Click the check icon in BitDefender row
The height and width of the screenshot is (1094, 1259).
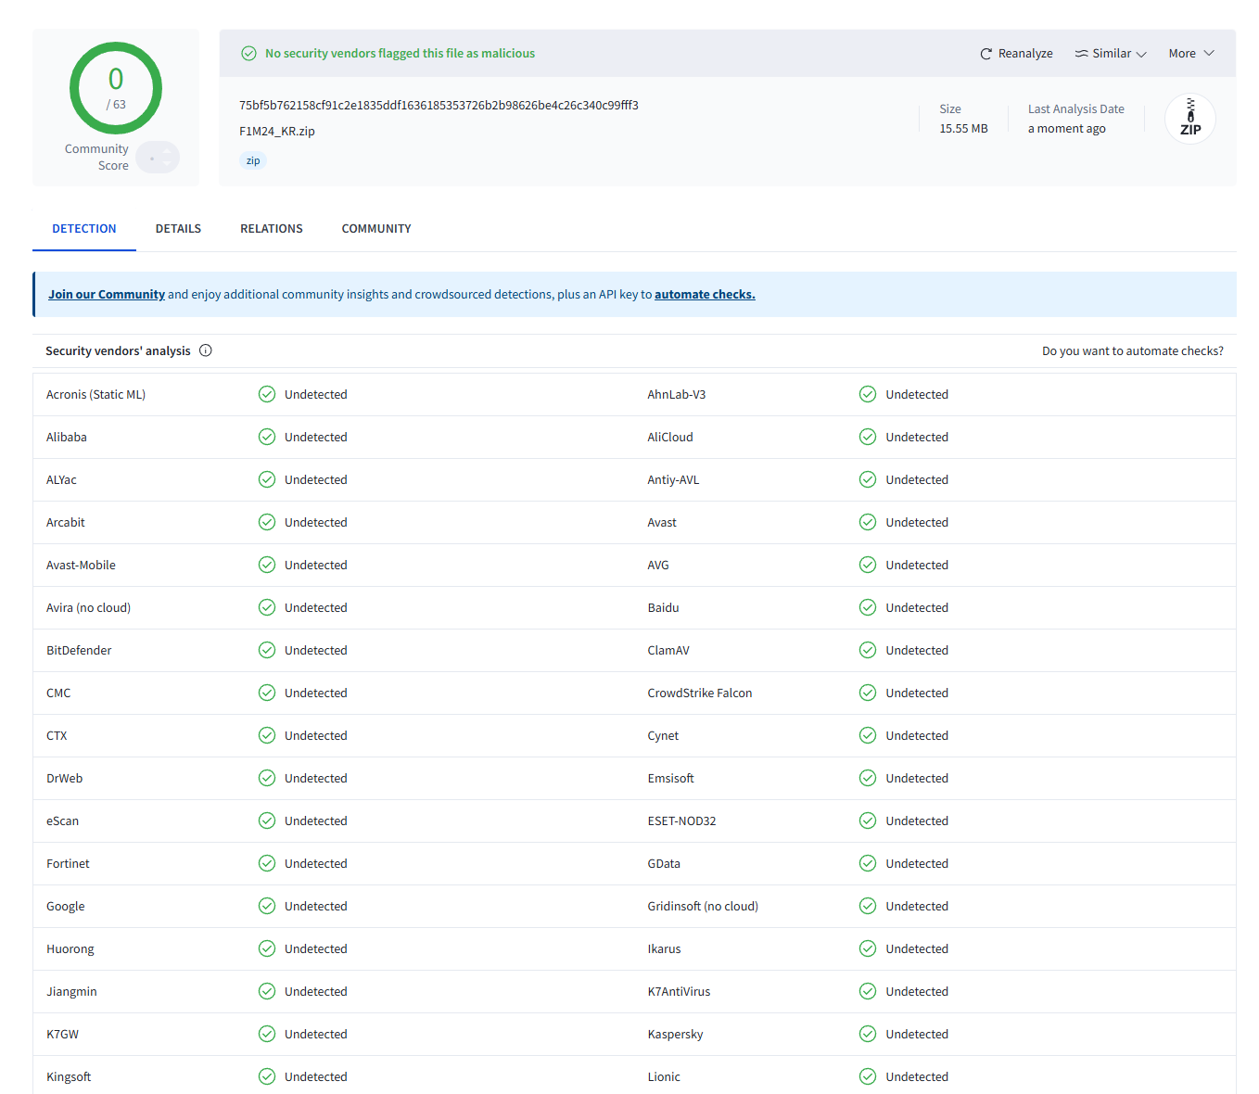[267, 650]
